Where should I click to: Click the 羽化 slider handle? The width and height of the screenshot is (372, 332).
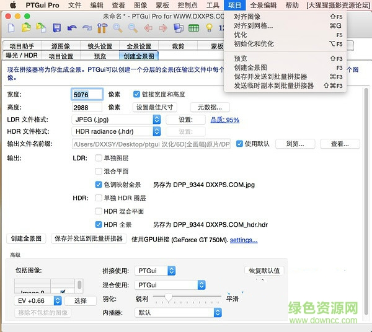[x=169, y=297]
